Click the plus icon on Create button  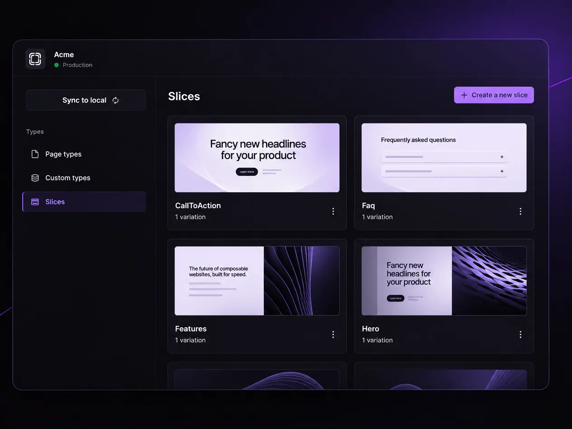tap(464, 95)
